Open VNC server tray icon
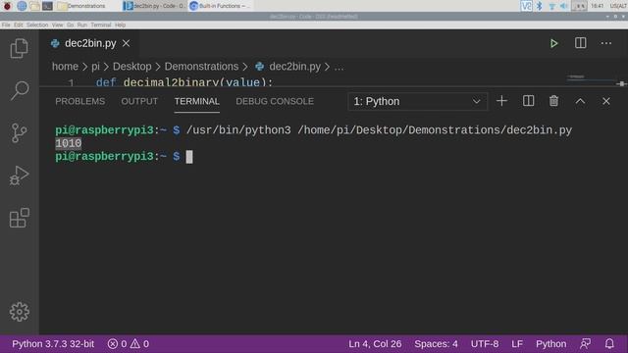The image size is (628, 353). 526,6
